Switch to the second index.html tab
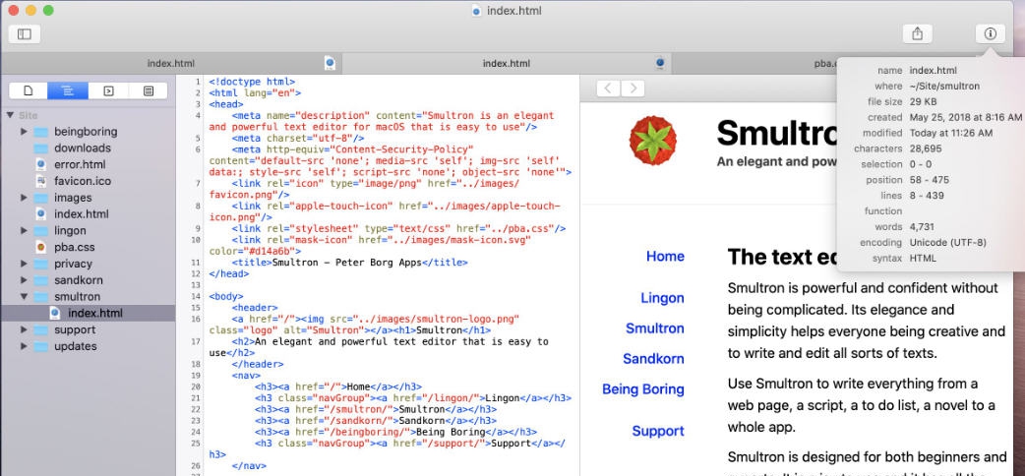This screenshot has height=476, width=1025. pyautogui.click(x=507, y=63)
